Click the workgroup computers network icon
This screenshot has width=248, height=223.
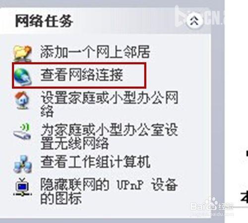(22, 164)
